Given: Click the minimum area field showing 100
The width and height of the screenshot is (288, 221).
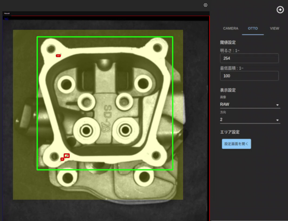Looking at the screenshot, I should point(249,76).
